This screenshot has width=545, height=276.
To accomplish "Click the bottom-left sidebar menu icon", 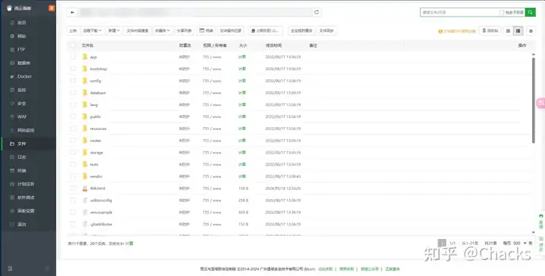I will tap(10, 268).
